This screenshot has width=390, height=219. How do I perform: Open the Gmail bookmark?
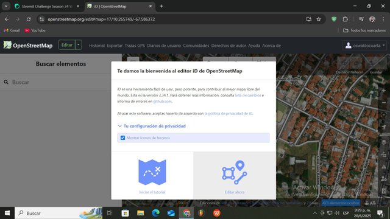(12, 30)
